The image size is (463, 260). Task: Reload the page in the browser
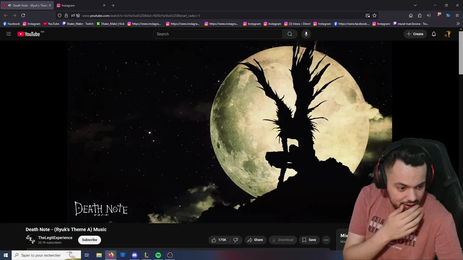click(23, 16)
